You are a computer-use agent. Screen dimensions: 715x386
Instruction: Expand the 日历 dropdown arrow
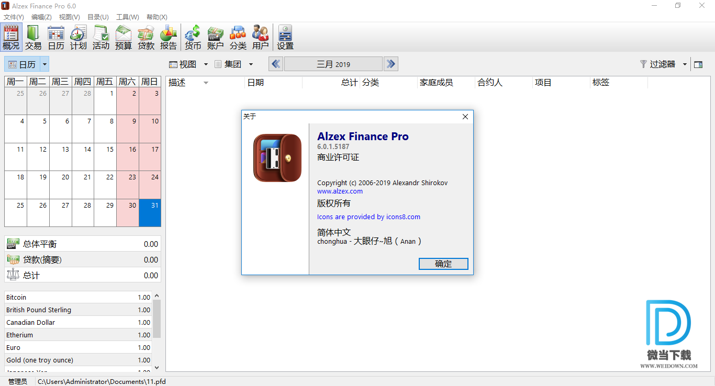44,64
